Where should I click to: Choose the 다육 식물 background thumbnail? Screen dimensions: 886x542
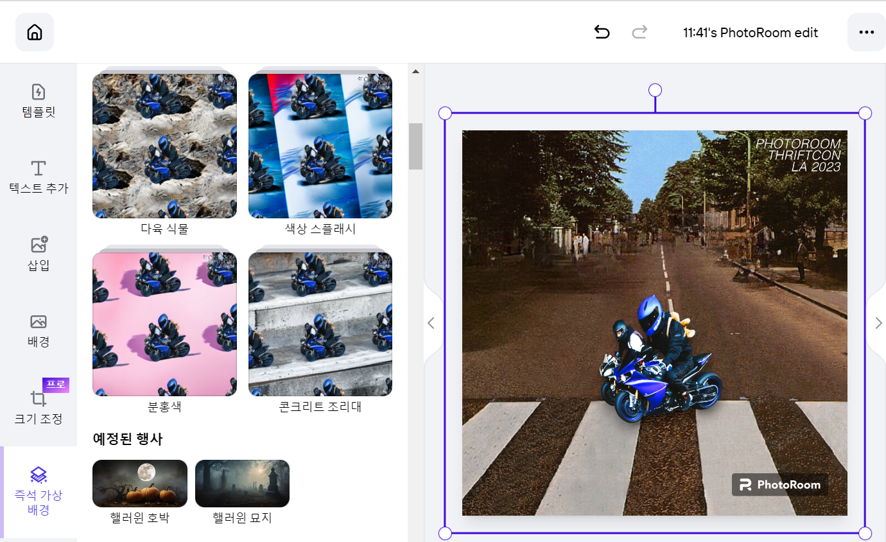coord(164,146)
